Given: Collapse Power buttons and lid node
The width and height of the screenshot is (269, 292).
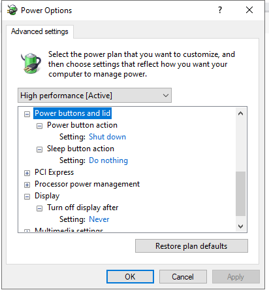Looking at the screenshot, I should (27, 114).
